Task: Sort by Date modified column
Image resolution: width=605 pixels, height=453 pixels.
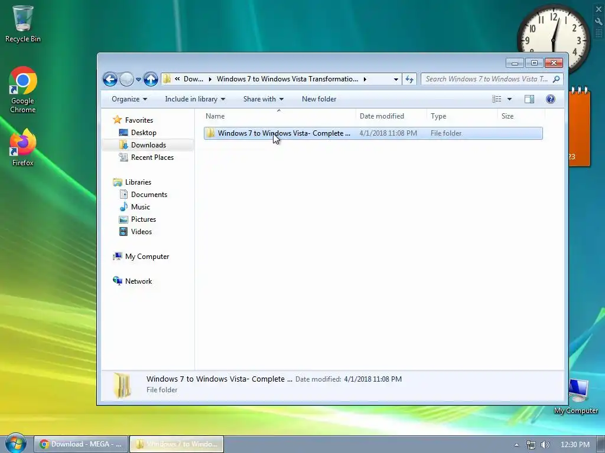Action: tap(391, 116)
